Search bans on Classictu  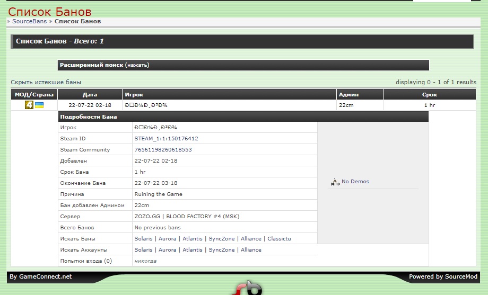(279, 239)
